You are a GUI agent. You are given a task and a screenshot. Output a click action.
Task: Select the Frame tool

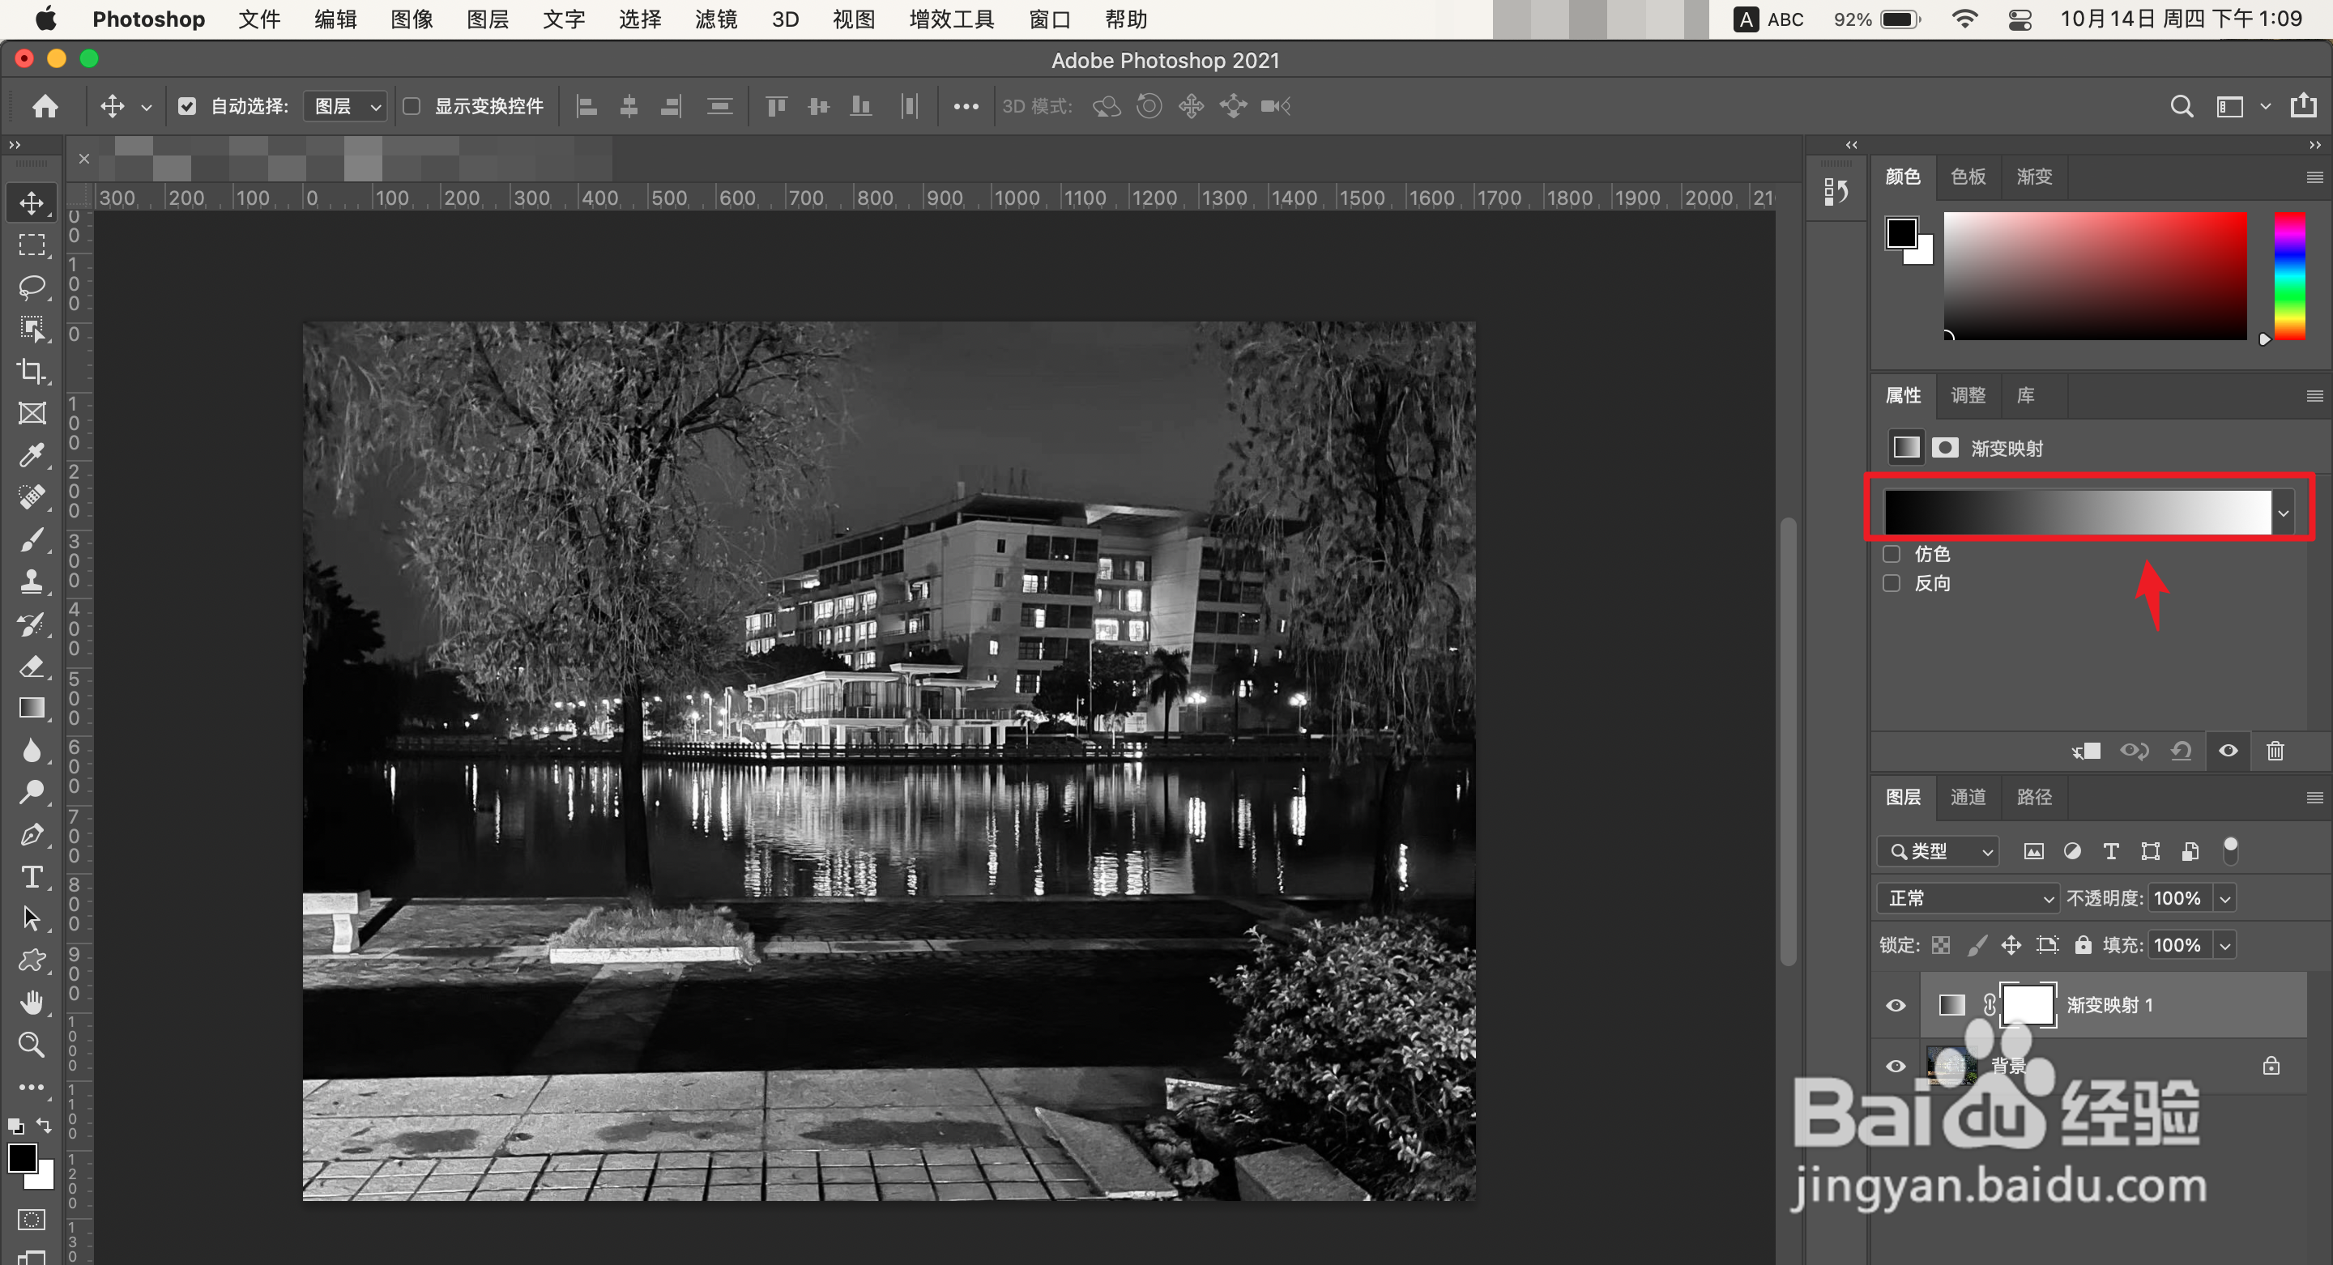pyautogui.click(x=32, y=414)
